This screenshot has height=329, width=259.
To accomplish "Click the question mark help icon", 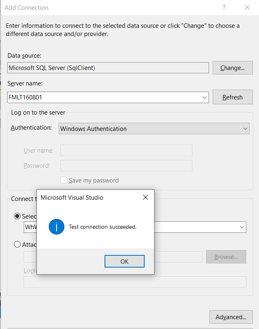I will pos(224,7).
